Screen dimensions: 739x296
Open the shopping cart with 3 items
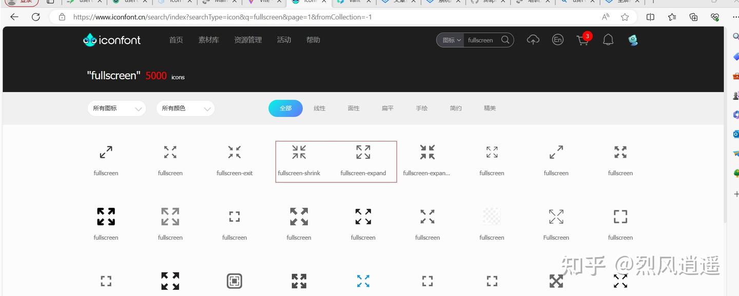[582, 40]
